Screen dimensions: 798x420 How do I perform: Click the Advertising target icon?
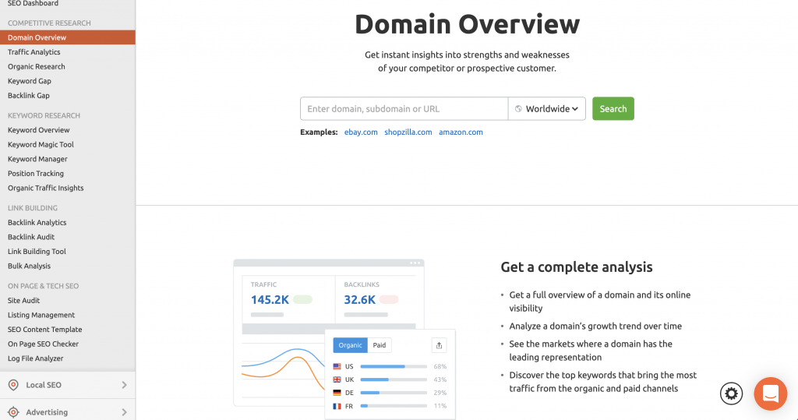[x=13, y=412]
